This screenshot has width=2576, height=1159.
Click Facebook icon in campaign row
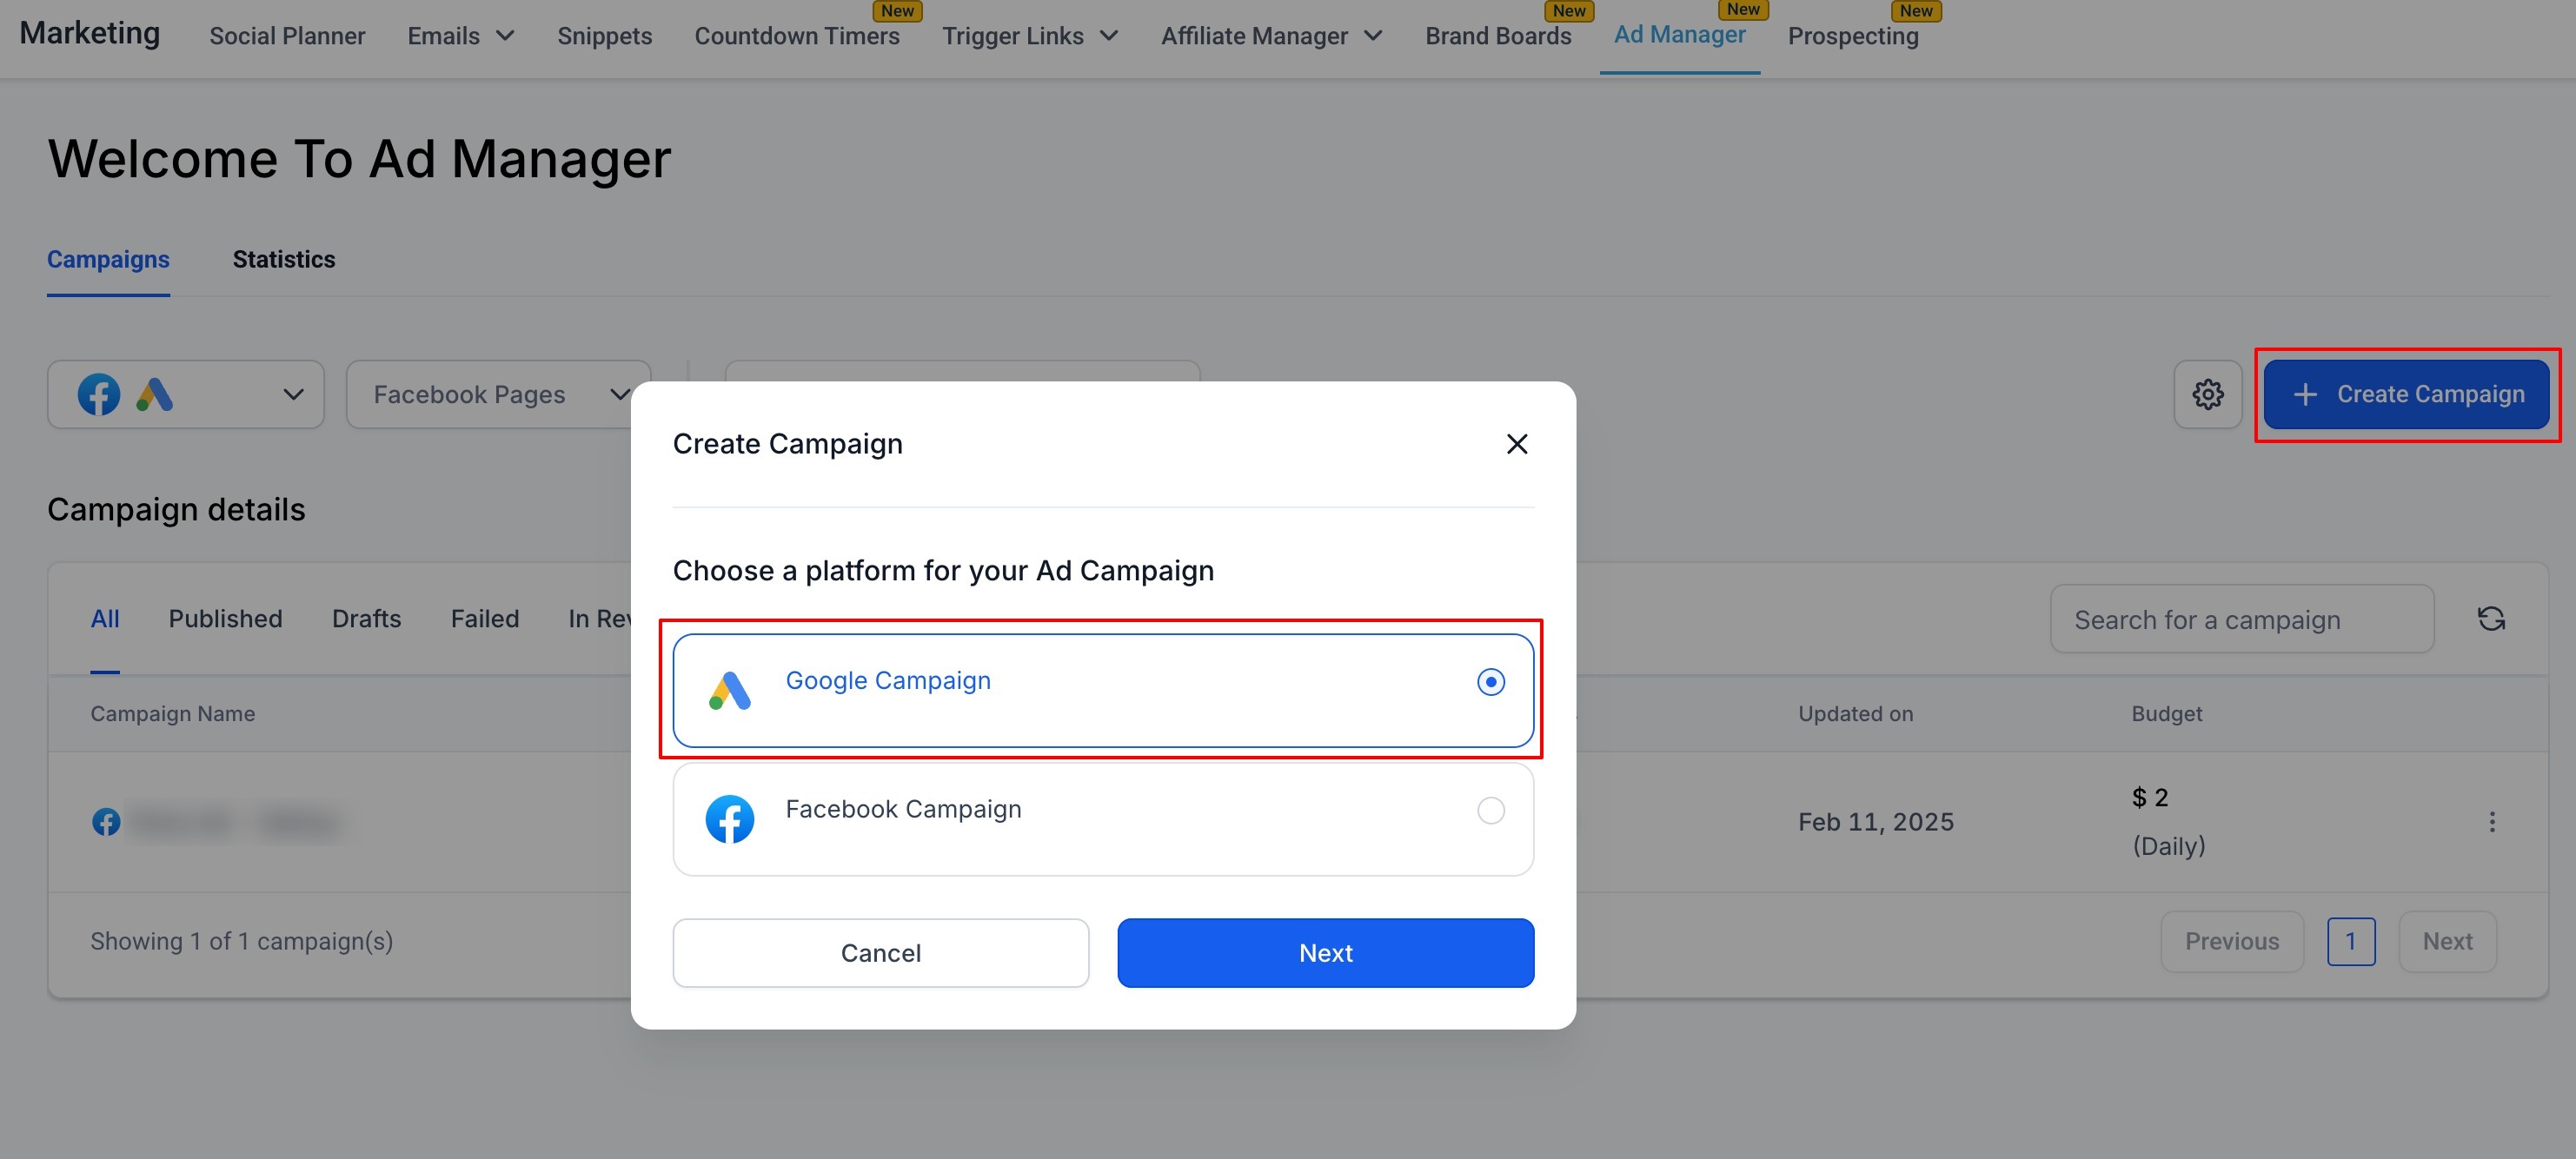point(106,821)
